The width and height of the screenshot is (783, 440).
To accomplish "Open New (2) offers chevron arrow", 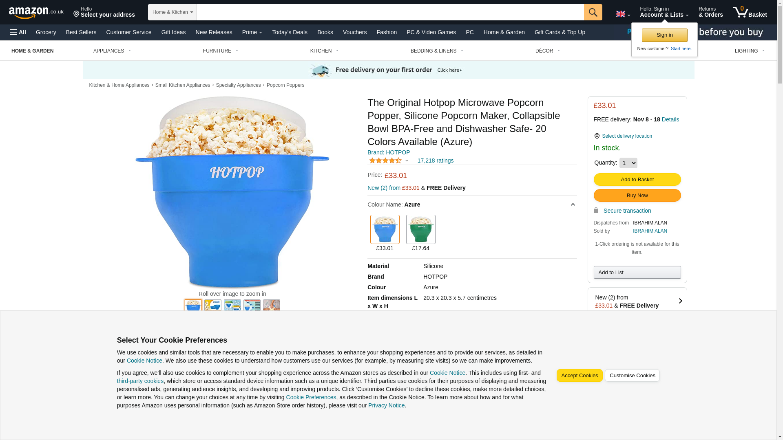I will (x=680, y=301).
